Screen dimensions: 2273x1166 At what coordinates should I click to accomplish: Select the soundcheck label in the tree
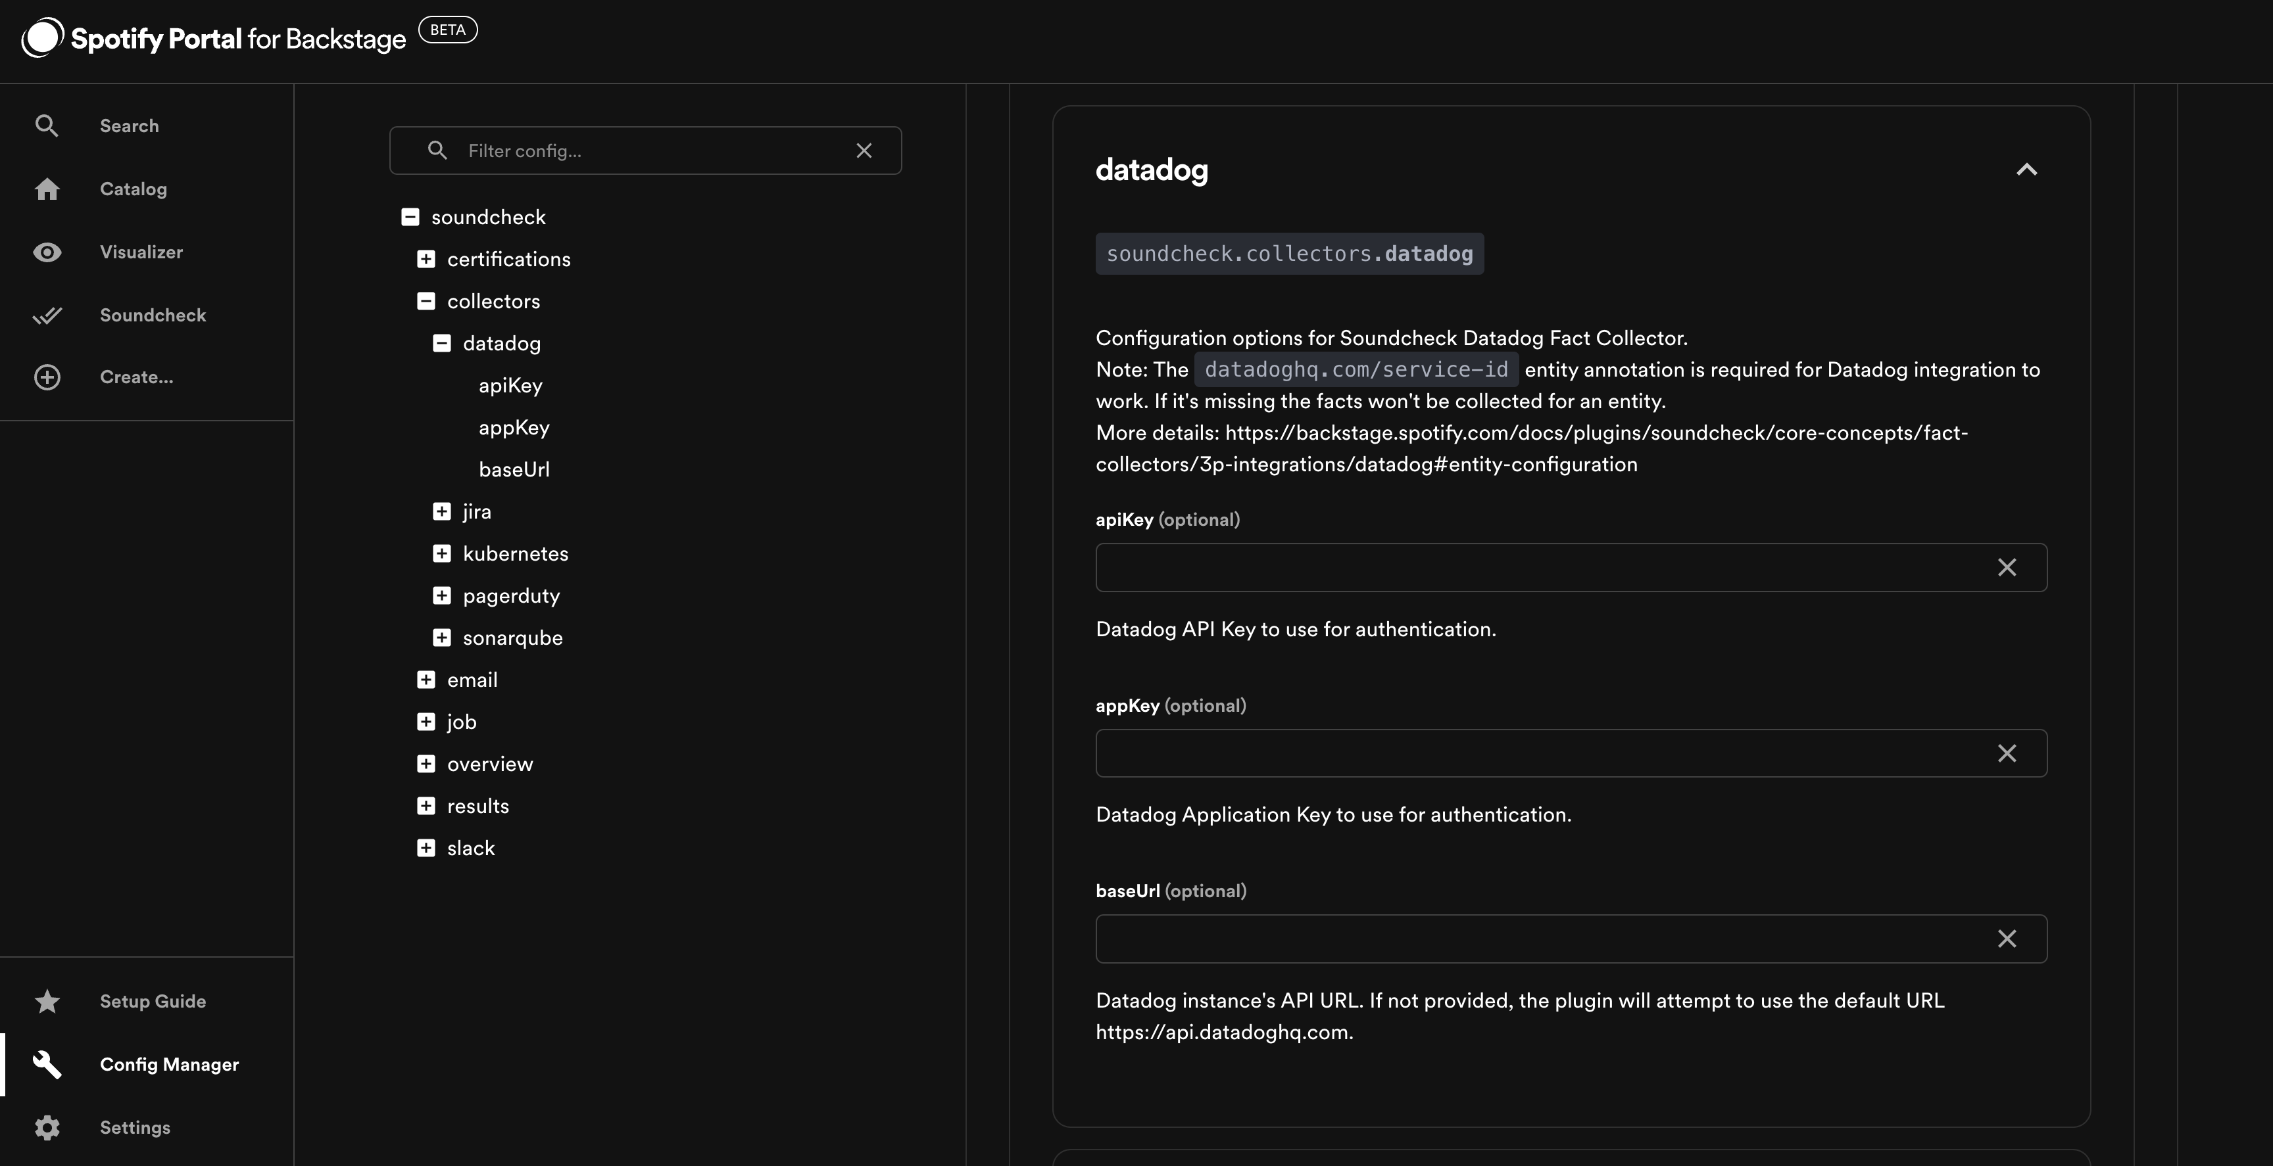pos(488,217)
